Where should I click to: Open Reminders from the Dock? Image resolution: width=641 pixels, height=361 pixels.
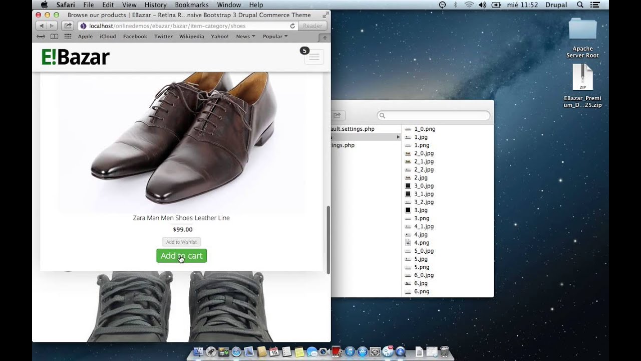tap(287, 352)
